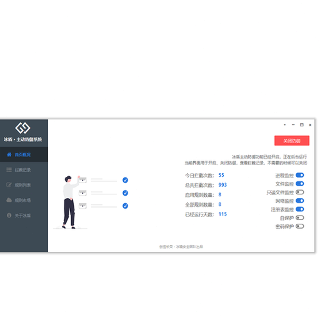Viewport: 320px width, 320px height.
Task: Click the red 关闭防御 button
Action: pos(292,141)
